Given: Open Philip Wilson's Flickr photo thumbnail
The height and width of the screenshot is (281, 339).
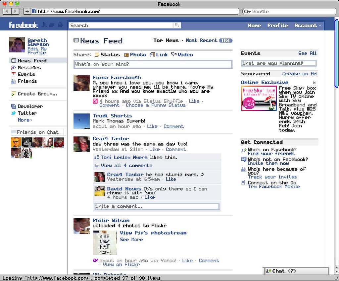Looking at the screenshot, I should (105, 243).
